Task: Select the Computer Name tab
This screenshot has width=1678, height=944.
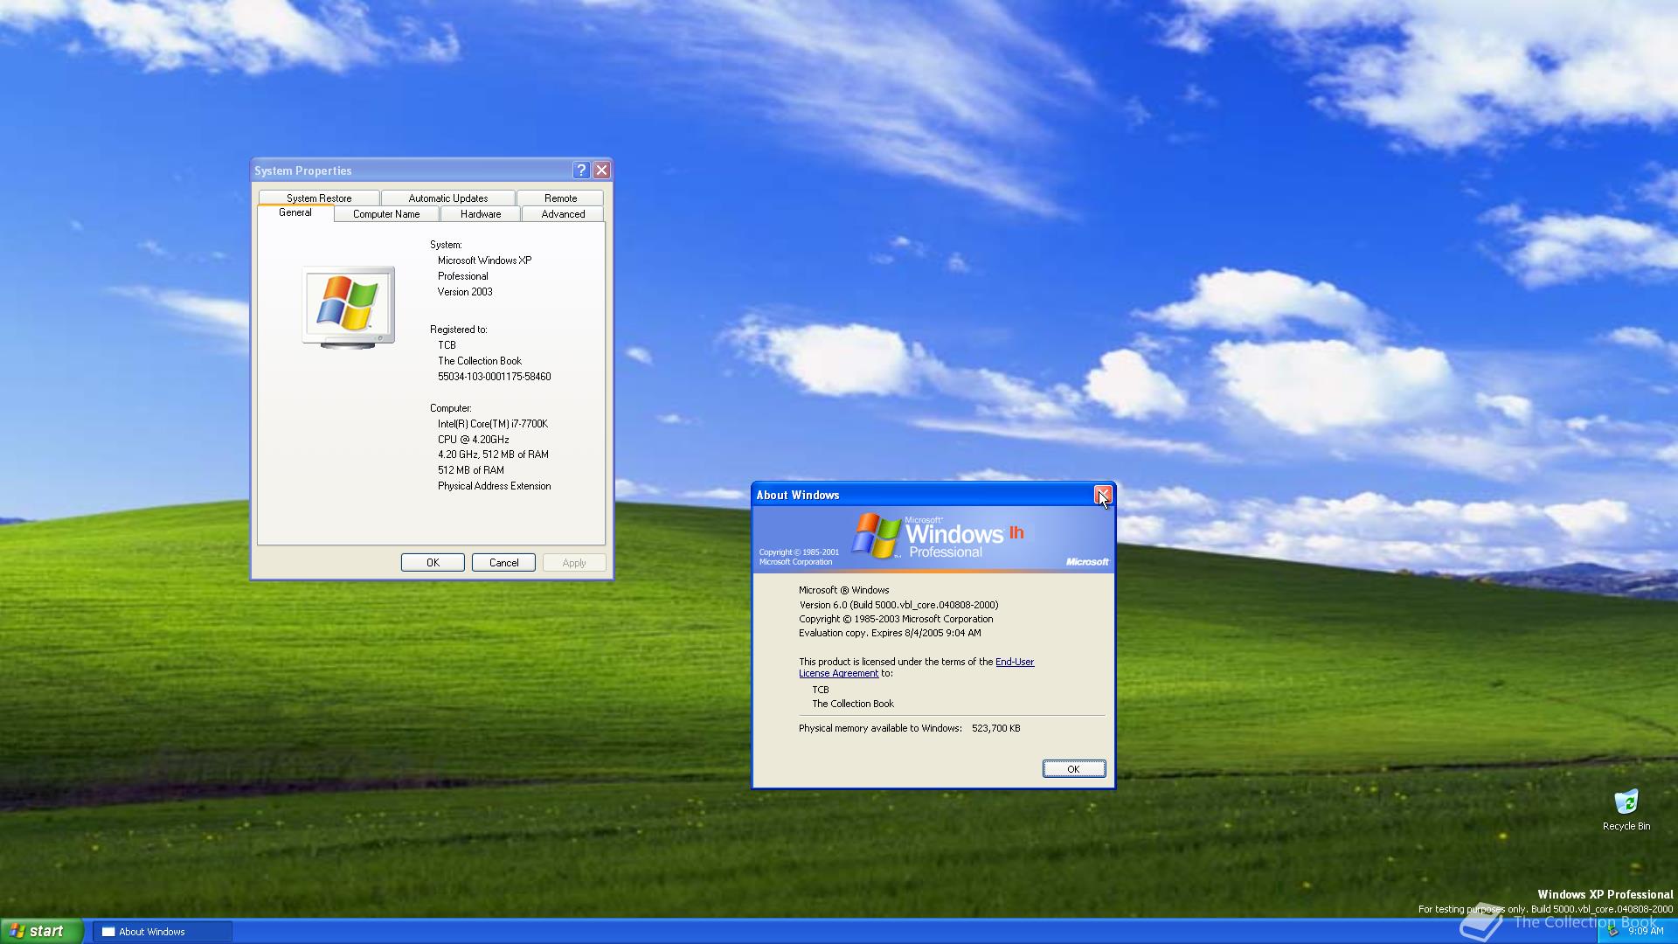Action: point(386,213)
